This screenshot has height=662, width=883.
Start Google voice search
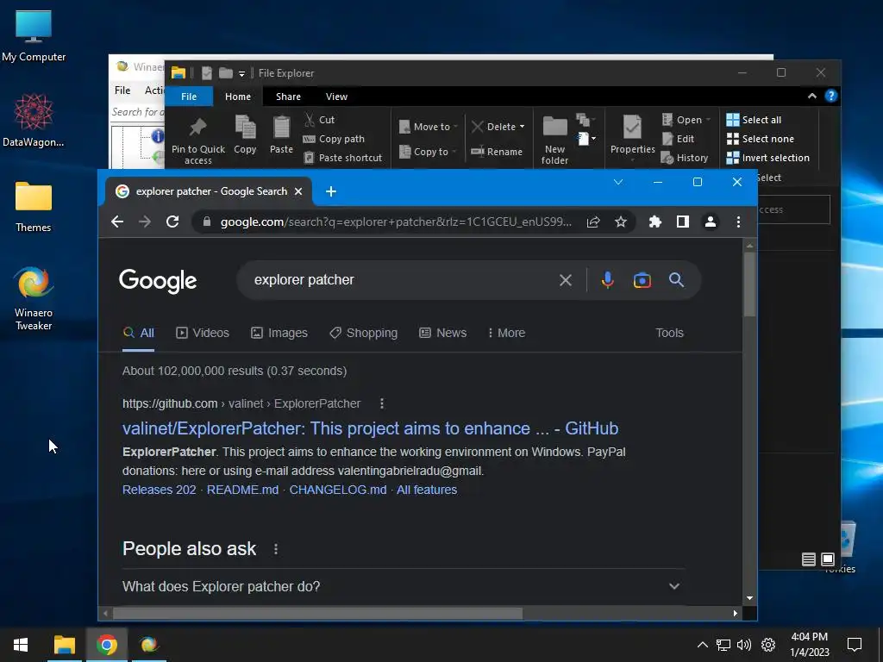pos(608,280)
